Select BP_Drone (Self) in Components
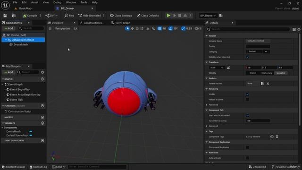This screenshot has height=170, width=302. (x=16, y=35)
